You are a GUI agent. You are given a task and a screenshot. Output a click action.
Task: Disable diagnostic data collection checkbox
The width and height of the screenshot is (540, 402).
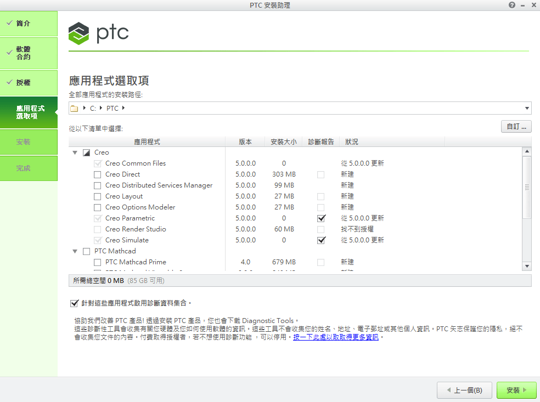click(x=74, y=303)
